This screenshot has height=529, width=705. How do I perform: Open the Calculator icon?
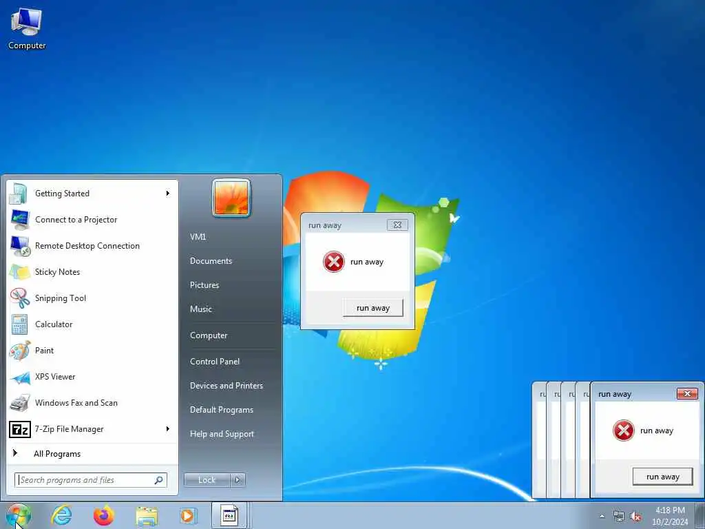coord(19,324)
